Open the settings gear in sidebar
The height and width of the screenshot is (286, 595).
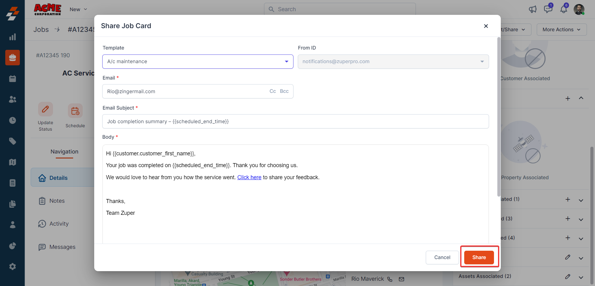coord(12,266)
